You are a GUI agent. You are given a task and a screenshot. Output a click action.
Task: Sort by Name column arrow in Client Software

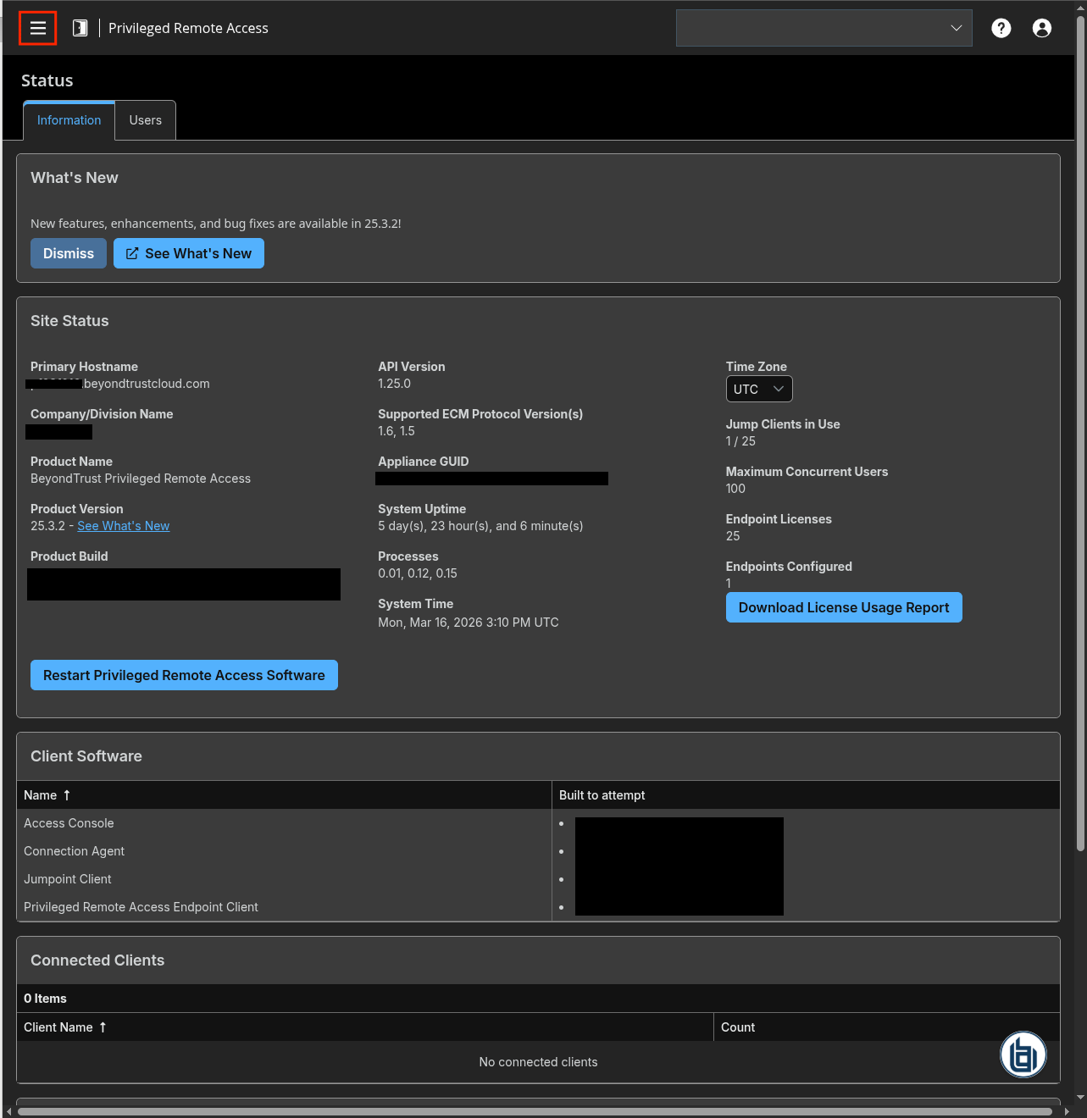(67, 795)
